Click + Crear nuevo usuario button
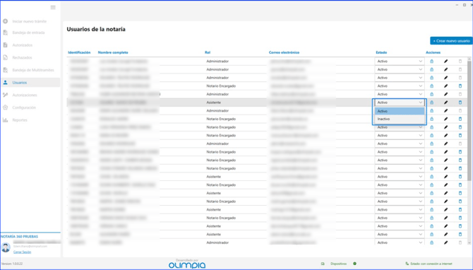The height and width of the screenshot is (270, 473). tap(451, 41)
